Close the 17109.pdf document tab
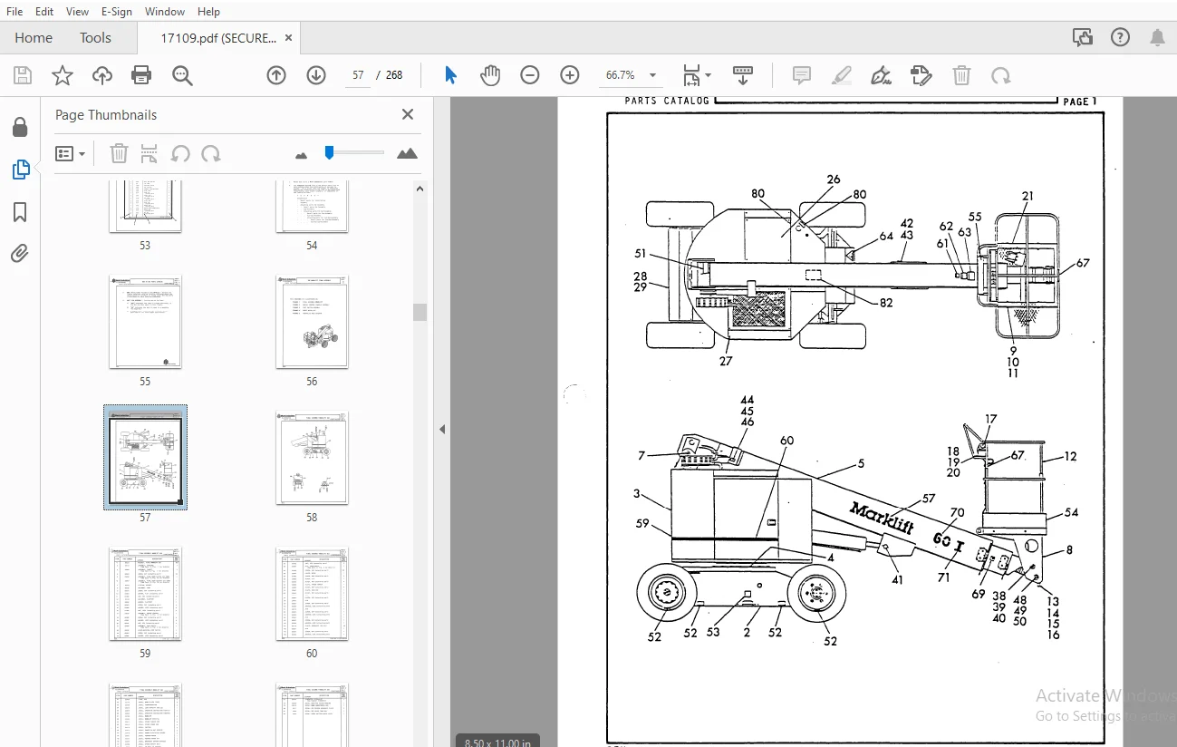The width and height of the screenshot is (1177, 747). [x=288, y=38]
